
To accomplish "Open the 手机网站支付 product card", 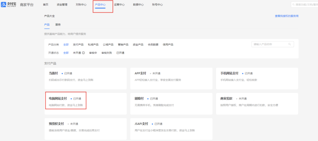I will pyautogui.click(x=257, y=79).
